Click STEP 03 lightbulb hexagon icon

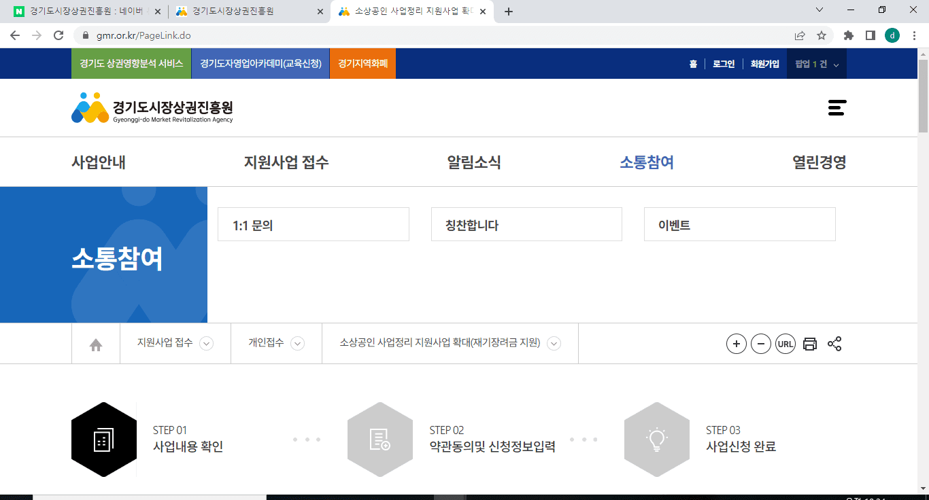click(657, 440)
